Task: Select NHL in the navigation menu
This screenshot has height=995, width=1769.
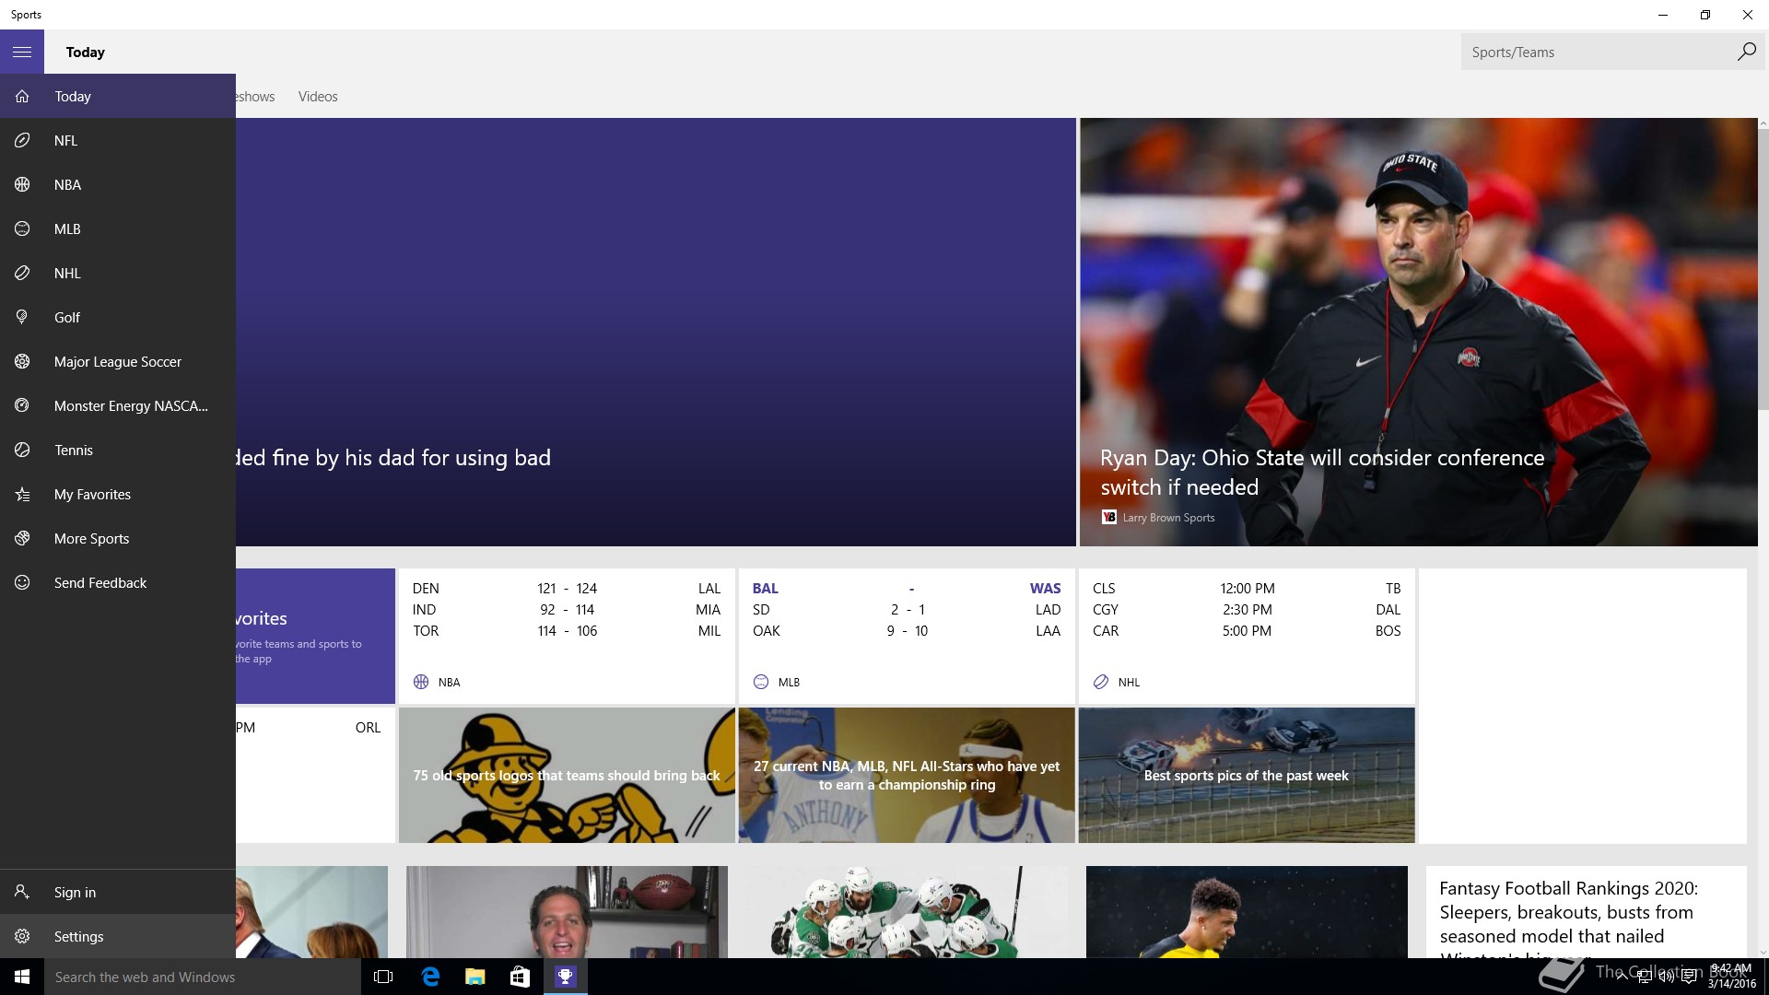Action: pyautogui.click(x=118, y=273)
